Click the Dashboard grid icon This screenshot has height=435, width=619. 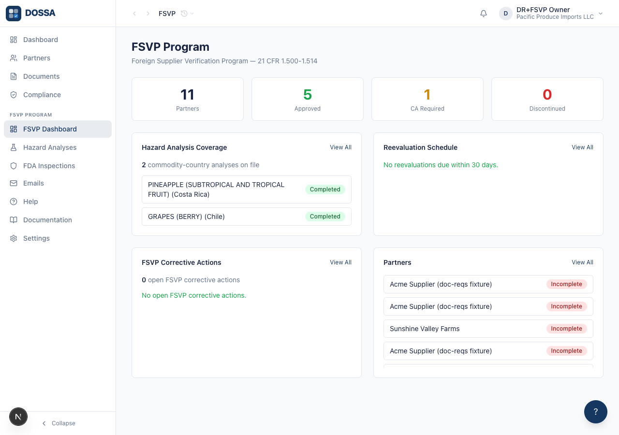(x=14, y=40)
